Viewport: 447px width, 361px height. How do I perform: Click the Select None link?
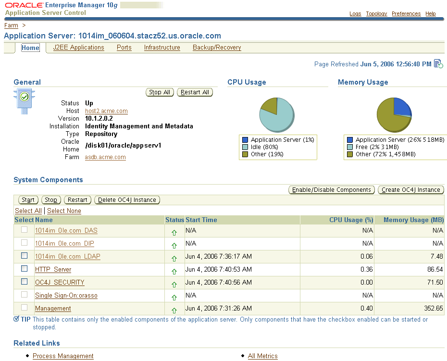[x=64, y=211]
